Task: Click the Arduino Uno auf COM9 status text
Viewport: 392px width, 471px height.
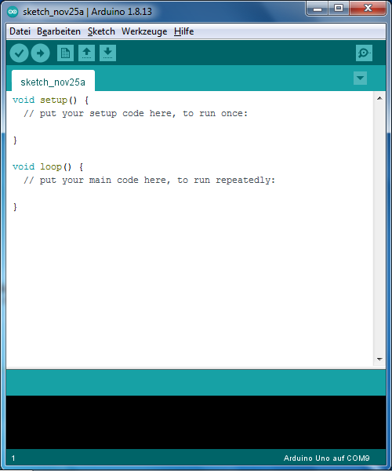Action: point(326,458)
